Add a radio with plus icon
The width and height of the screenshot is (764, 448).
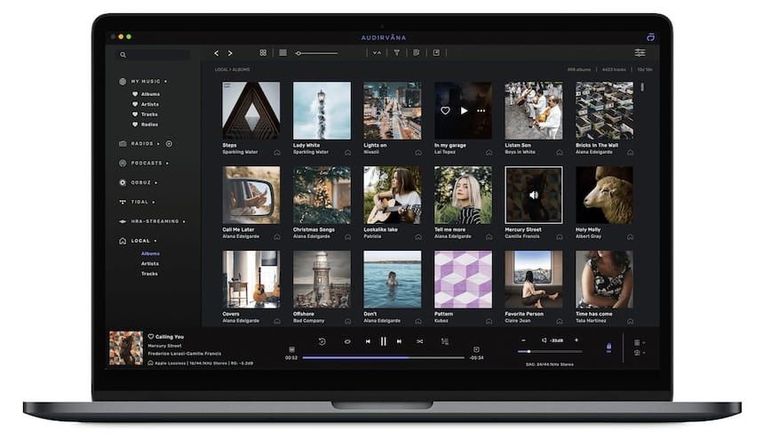(169, 144)
